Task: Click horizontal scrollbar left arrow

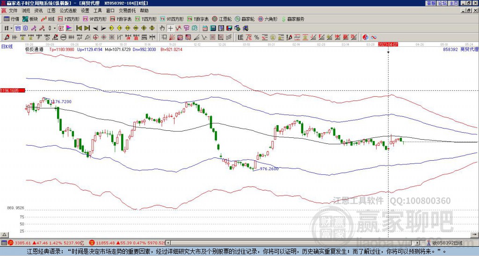Action: [x=167, y=243]
